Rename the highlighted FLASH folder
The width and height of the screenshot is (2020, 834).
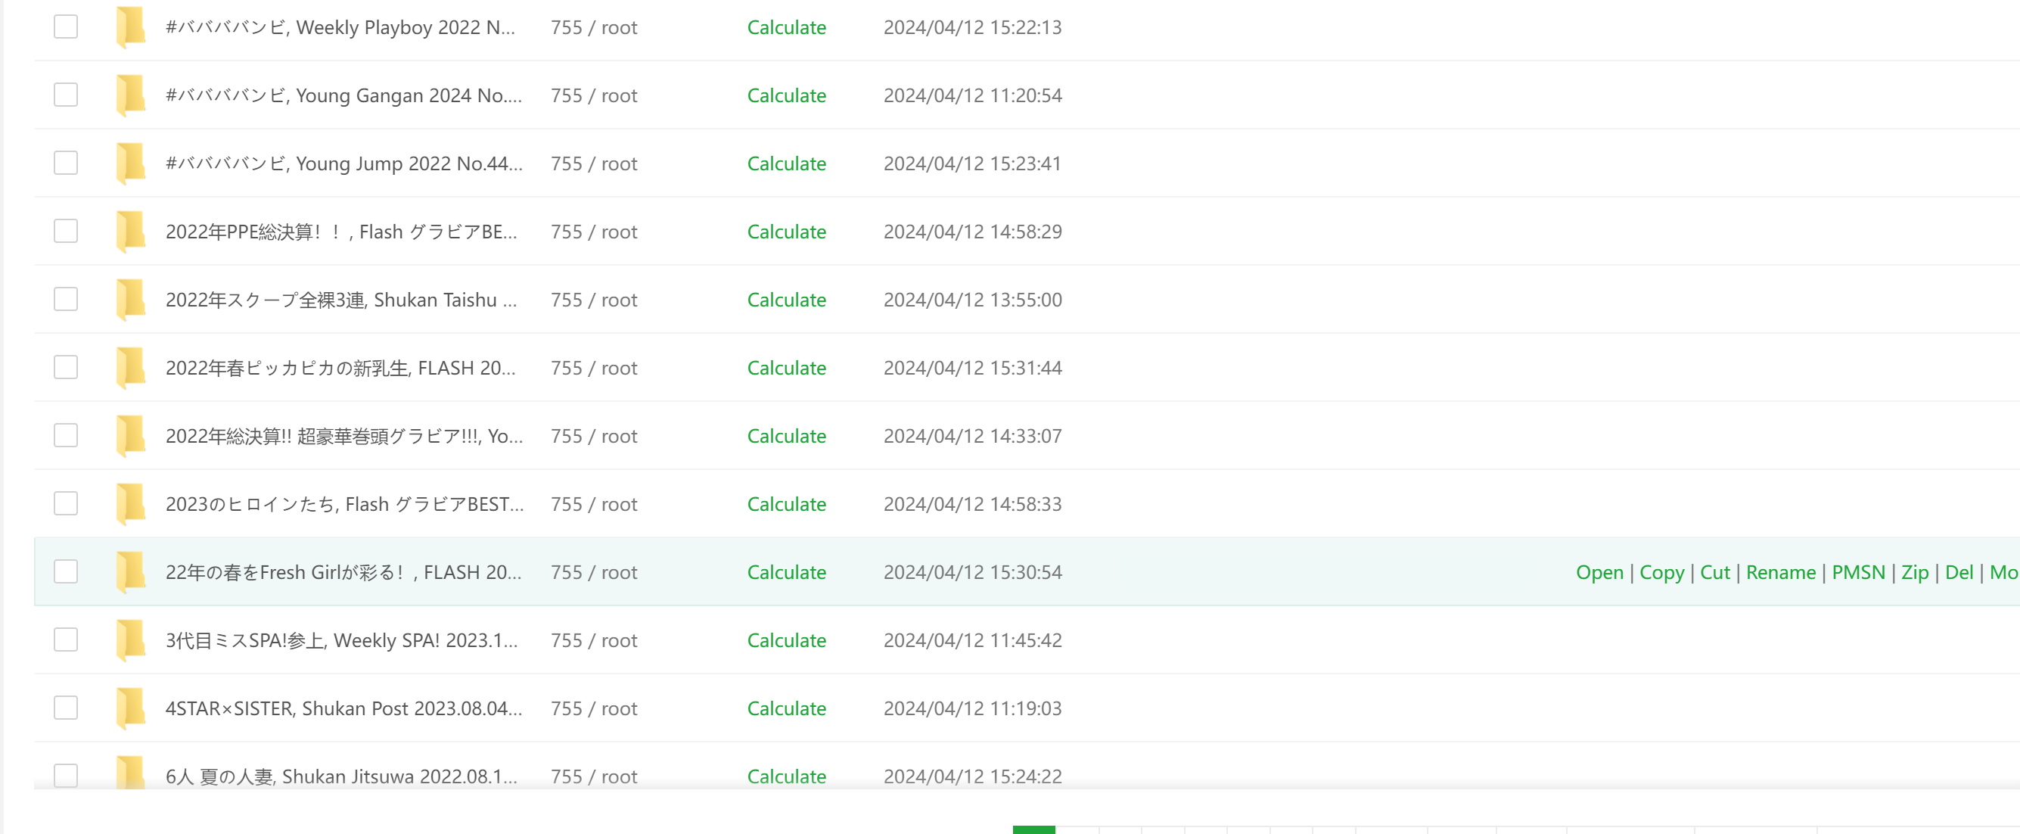1781,572
